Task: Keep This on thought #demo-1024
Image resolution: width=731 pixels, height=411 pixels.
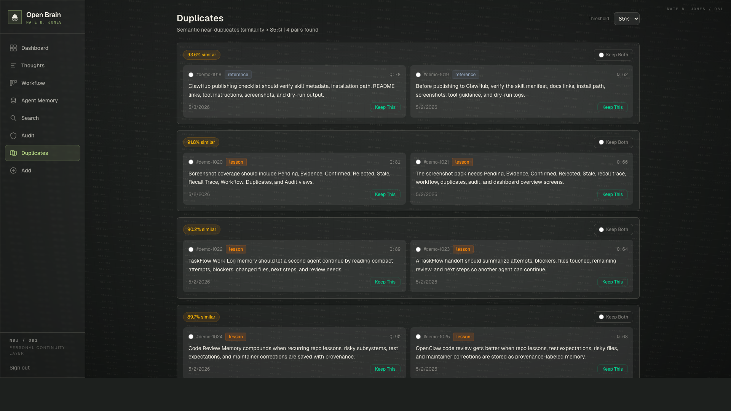Action: tap(385, 369)
